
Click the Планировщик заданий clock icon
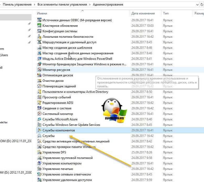(x=39, y=86)
